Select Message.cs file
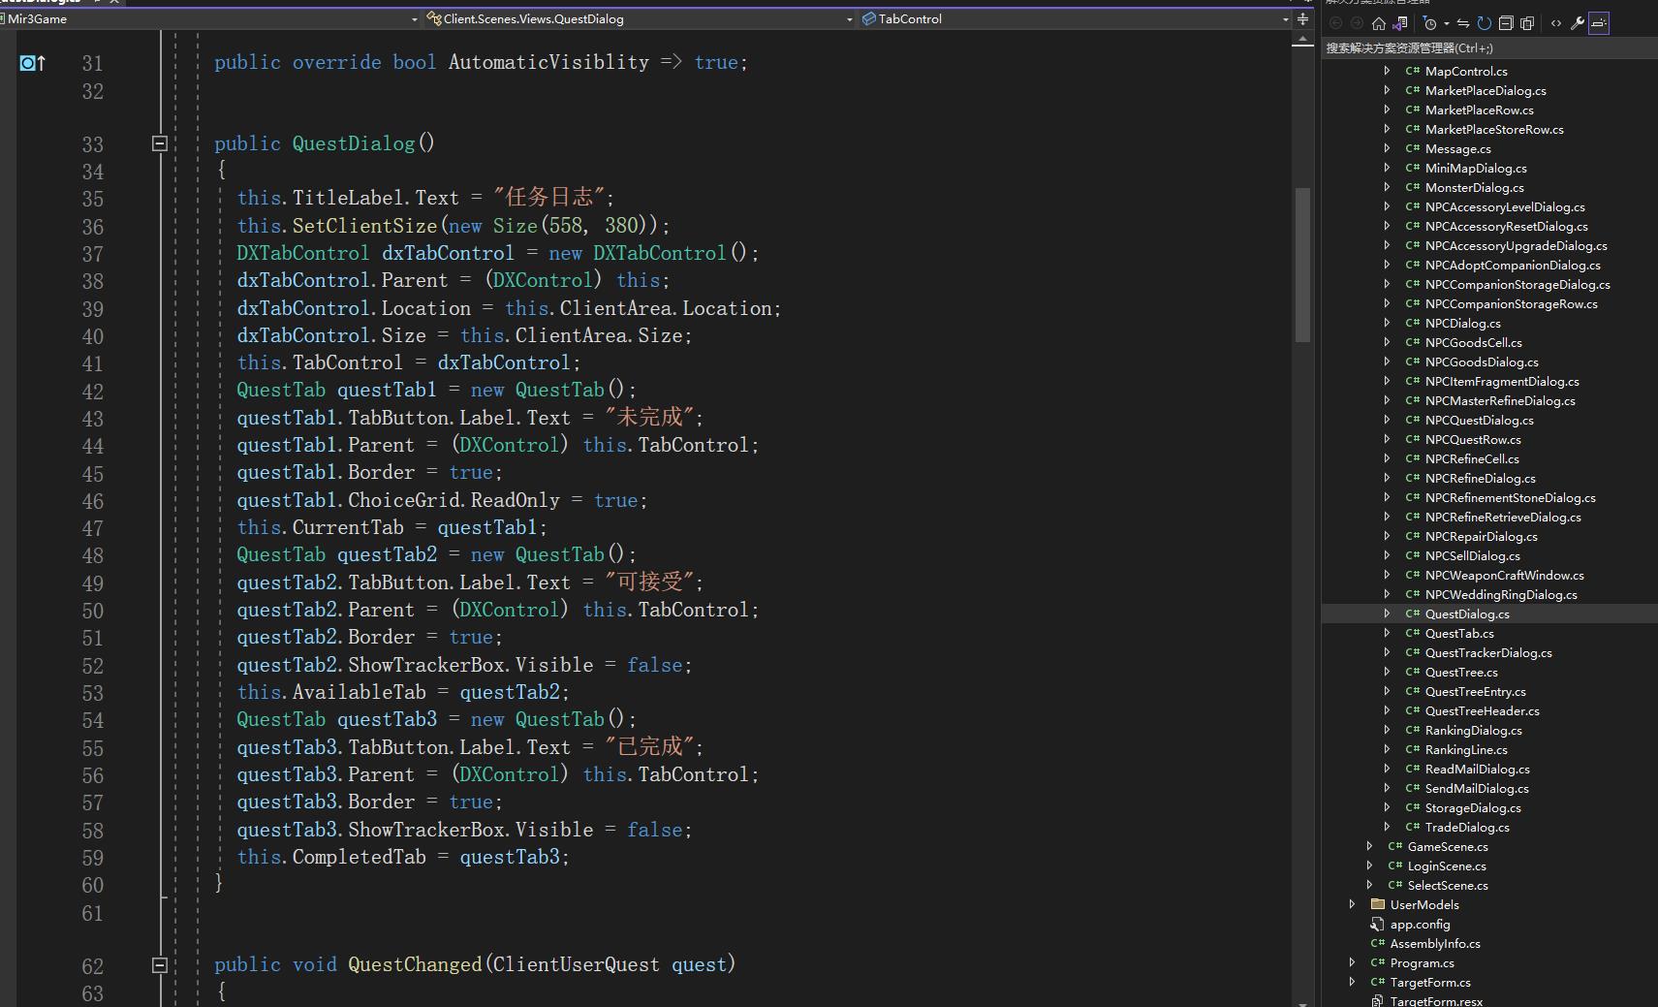Viewport: 1658px width, 1007px height. pyautogui.click(x=1458, y=148)
